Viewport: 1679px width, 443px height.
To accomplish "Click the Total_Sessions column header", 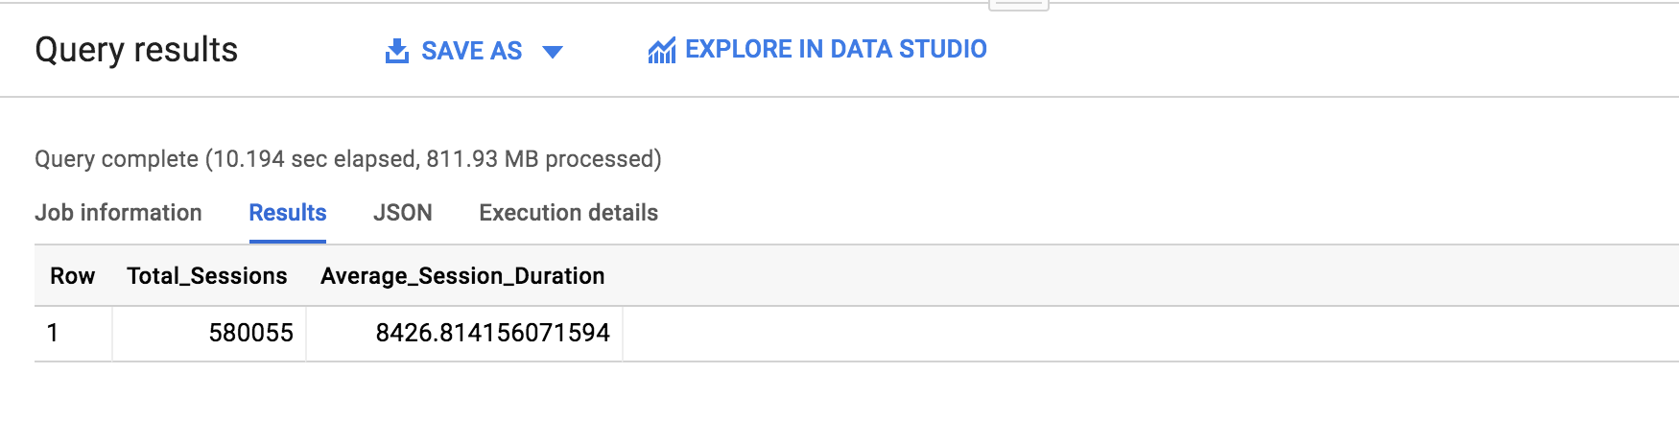I will tap(207, 276).
